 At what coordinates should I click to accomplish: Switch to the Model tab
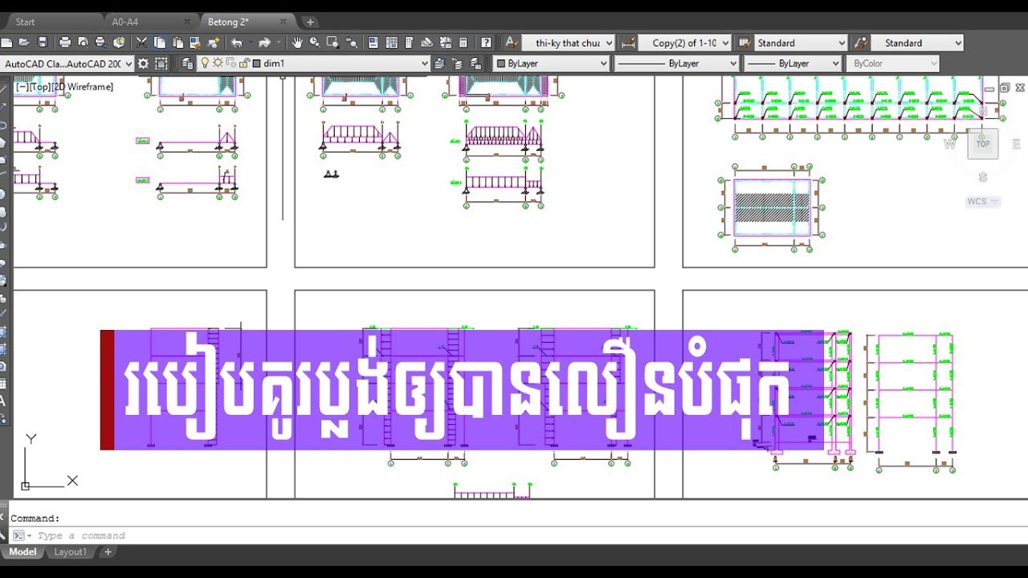(x=22, y=552)
